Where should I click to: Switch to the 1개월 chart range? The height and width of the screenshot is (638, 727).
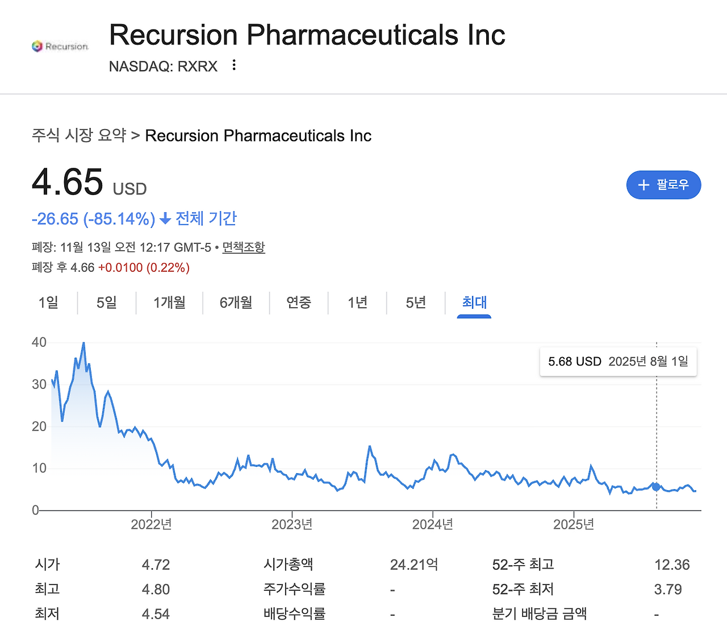pos(169,303)
